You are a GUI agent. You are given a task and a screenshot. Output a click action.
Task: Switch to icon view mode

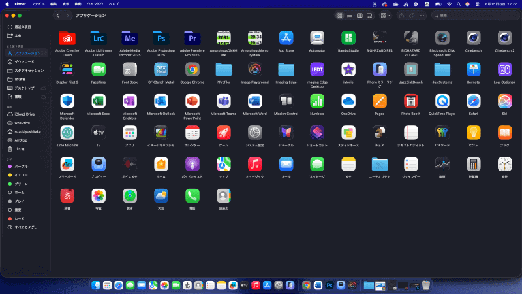[x=339, y=16]
